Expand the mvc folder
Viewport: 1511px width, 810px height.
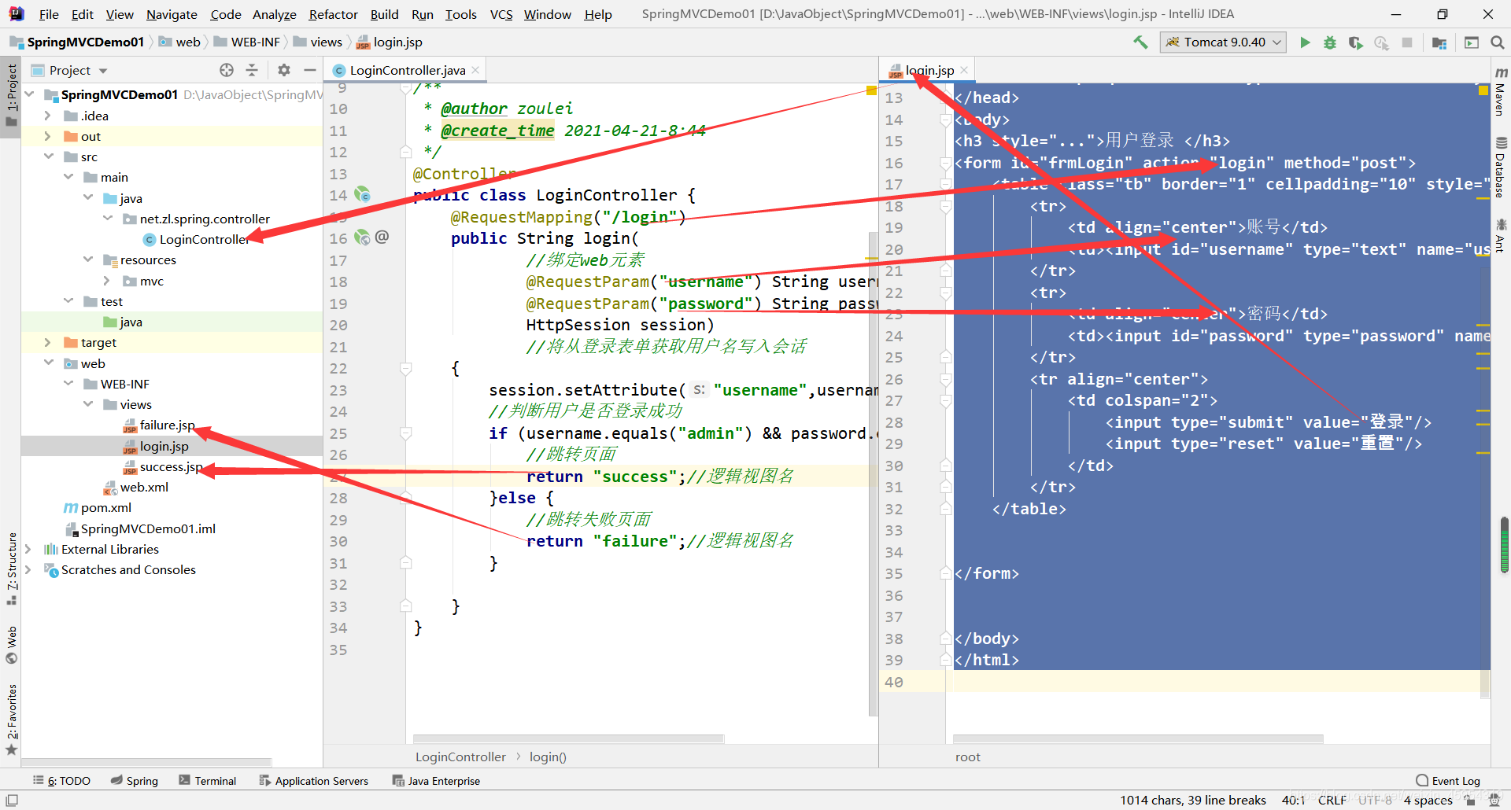point(107,281)
